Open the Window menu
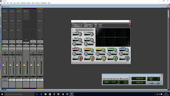Screen dimensions: 170x96 point(38,3)
